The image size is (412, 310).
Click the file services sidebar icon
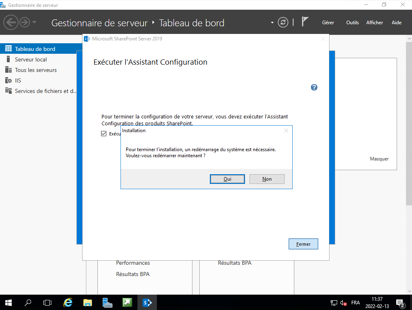pos(8,91)
